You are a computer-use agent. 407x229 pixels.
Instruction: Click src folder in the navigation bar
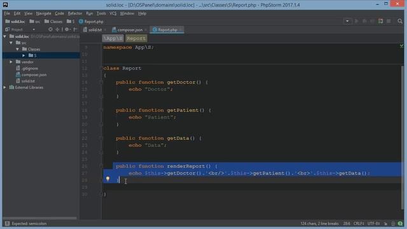point(35,22)
